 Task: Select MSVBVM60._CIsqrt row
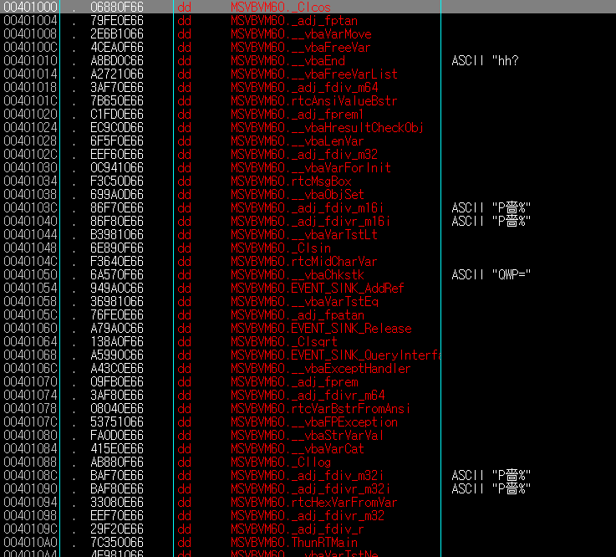[284, 341]
